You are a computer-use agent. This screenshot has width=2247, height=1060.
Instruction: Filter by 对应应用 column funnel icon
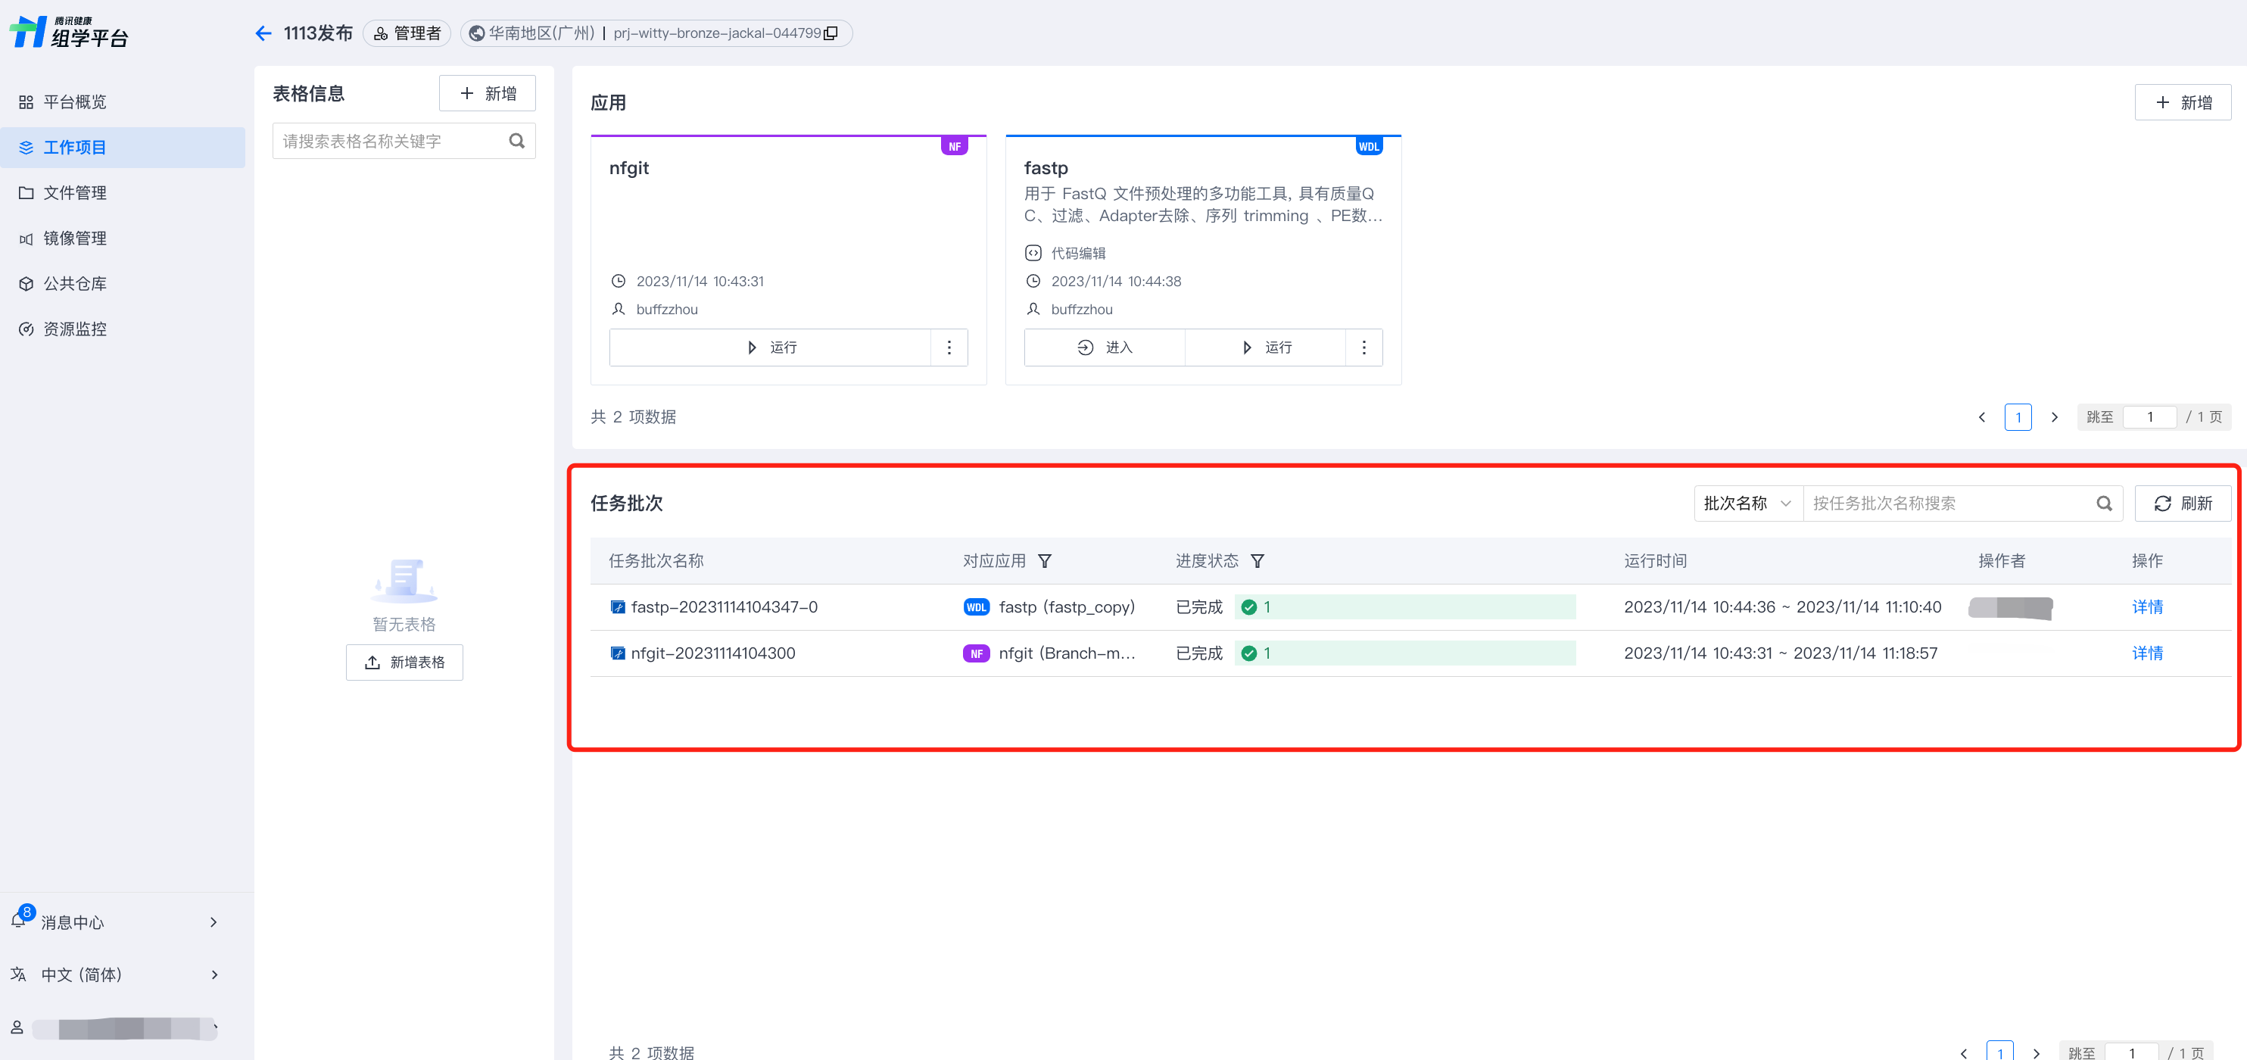click(x=1044, y=561)
